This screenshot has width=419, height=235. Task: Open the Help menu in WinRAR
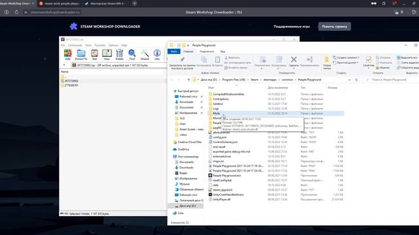pos(124,45)
